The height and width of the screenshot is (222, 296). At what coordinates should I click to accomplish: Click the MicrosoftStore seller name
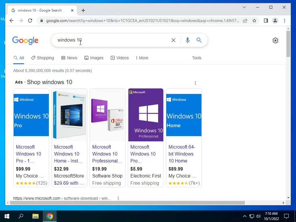click(69, 176)
